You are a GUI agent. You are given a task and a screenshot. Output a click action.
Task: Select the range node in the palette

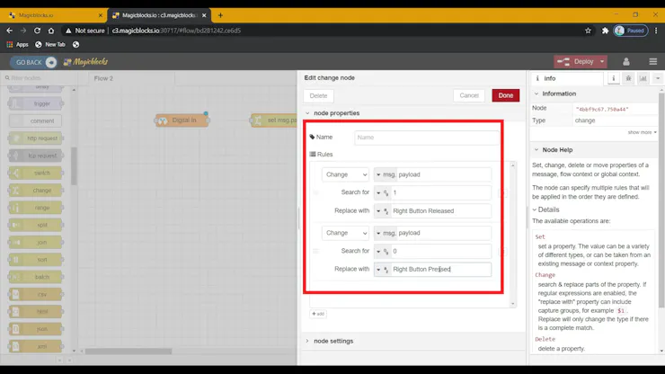click(x=36, y=208)
